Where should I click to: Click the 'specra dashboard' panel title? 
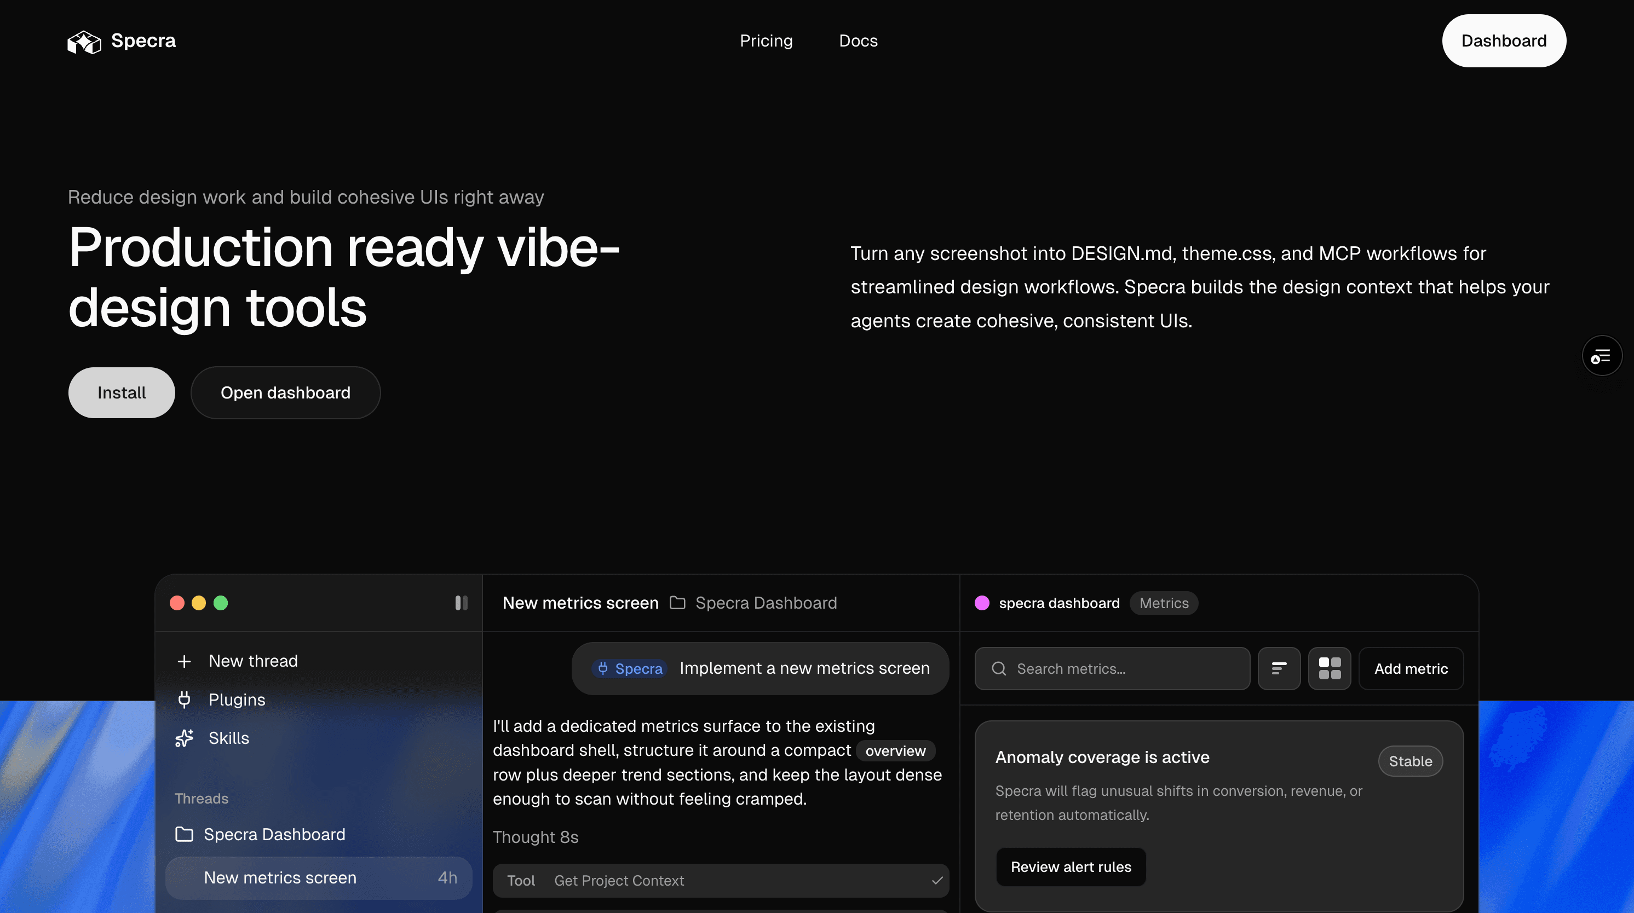[1060, 603]
